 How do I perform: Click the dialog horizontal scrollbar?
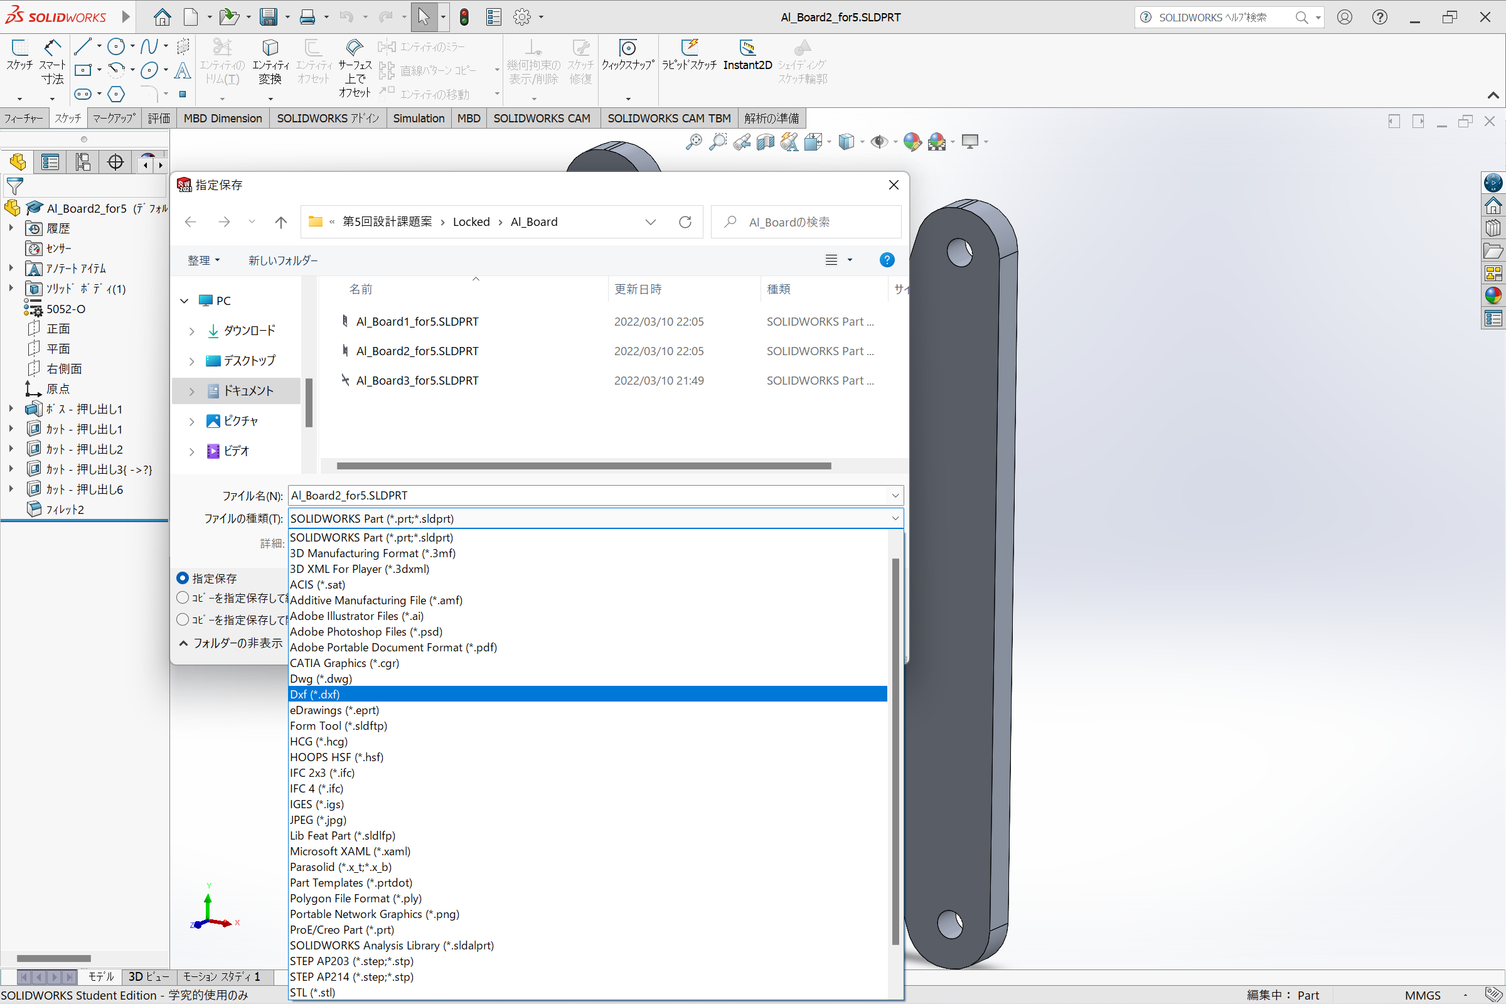[x=584, y=466]
